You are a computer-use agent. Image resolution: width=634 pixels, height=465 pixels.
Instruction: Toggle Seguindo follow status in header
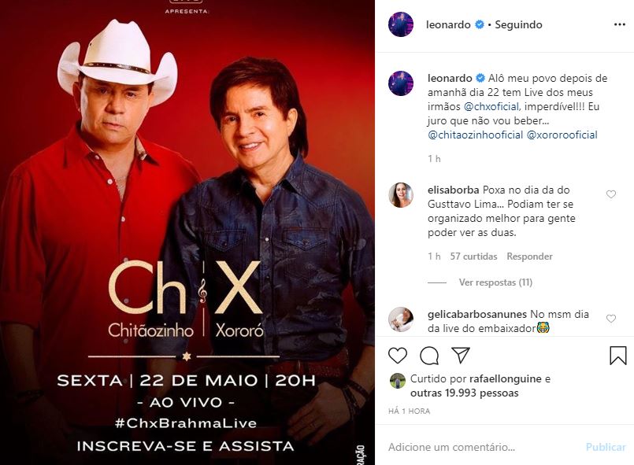click(x=518, y=24)
